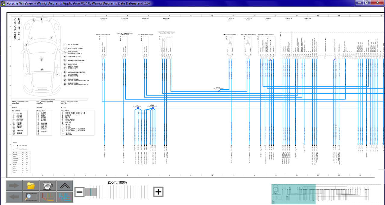Viewport: 385px width, 205px height.
Task: Switch to cyan single-color wire mode
Action: [x=65, y=197]
